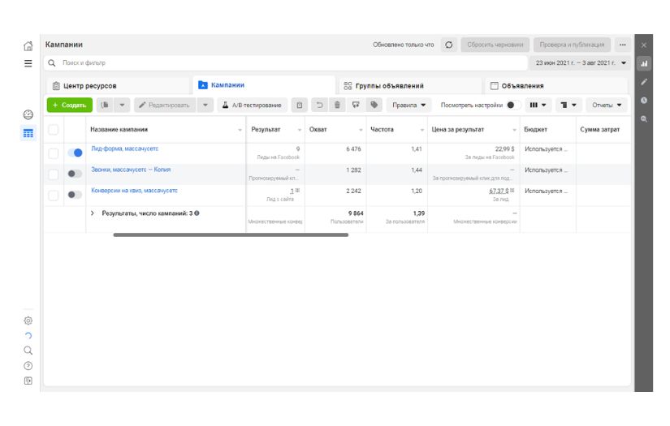Click the search magnifier in left sidebar
670x426 pixels.
tap(28, 351)
